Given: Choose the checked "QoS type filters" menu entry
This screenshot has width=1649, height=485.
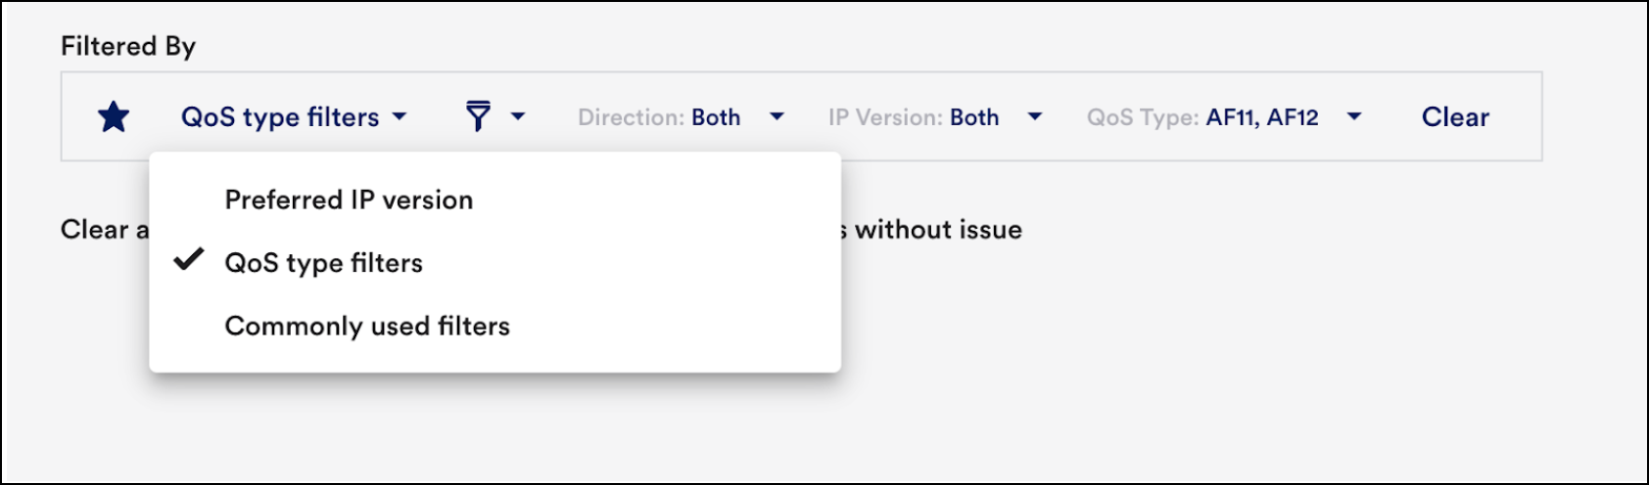Looking at the screenshot, I should [x=324, y=263].
